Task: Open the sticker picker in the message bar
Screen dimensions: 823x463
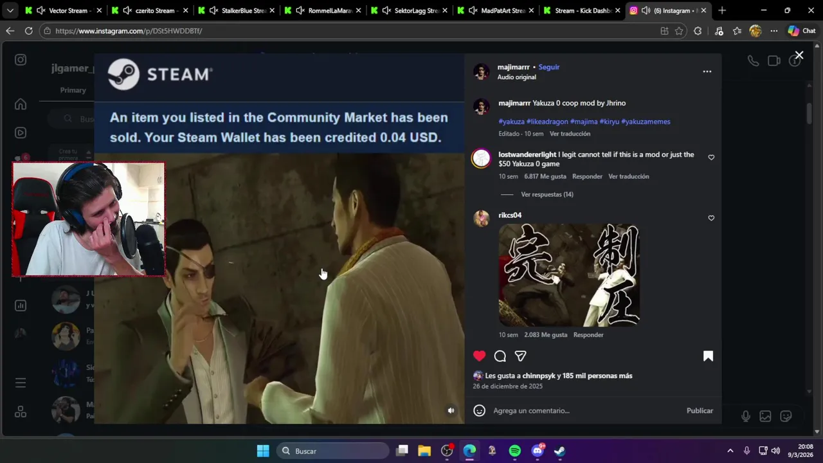Action: click(x=786, y=416)
